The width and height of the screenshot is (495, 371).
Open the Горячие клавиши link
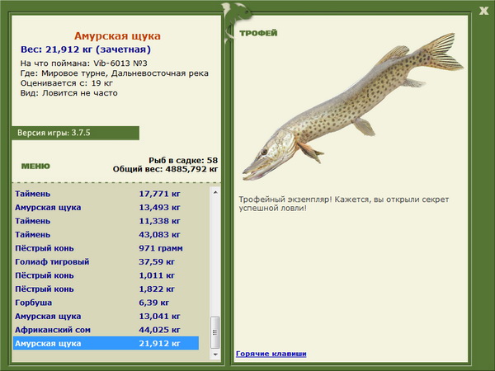(271, 354)
